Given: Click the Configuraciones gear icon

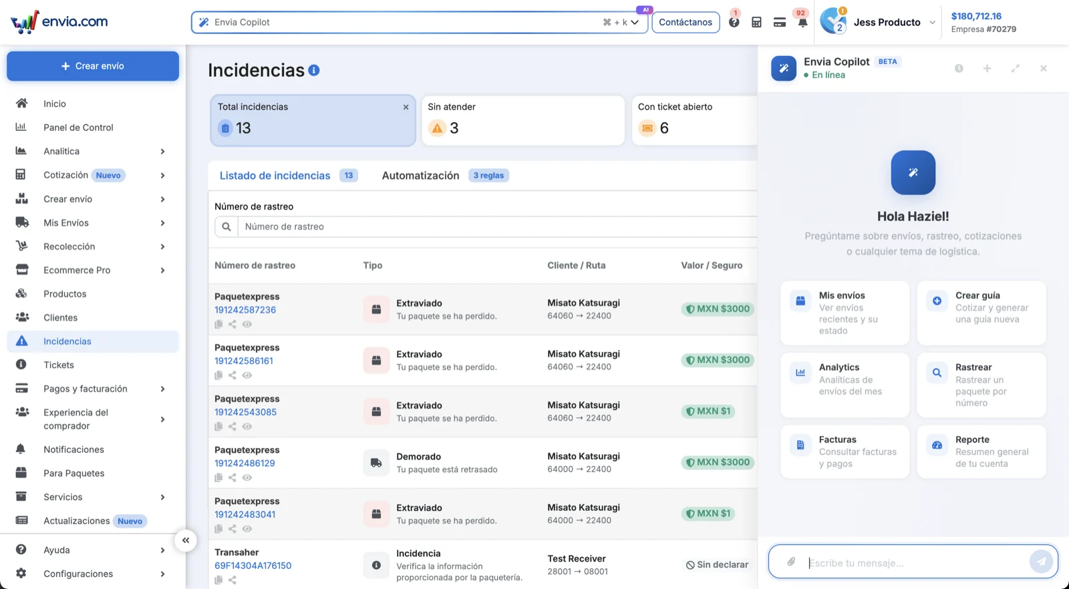Looking at the screenshot, I should (x=21, y=573).
